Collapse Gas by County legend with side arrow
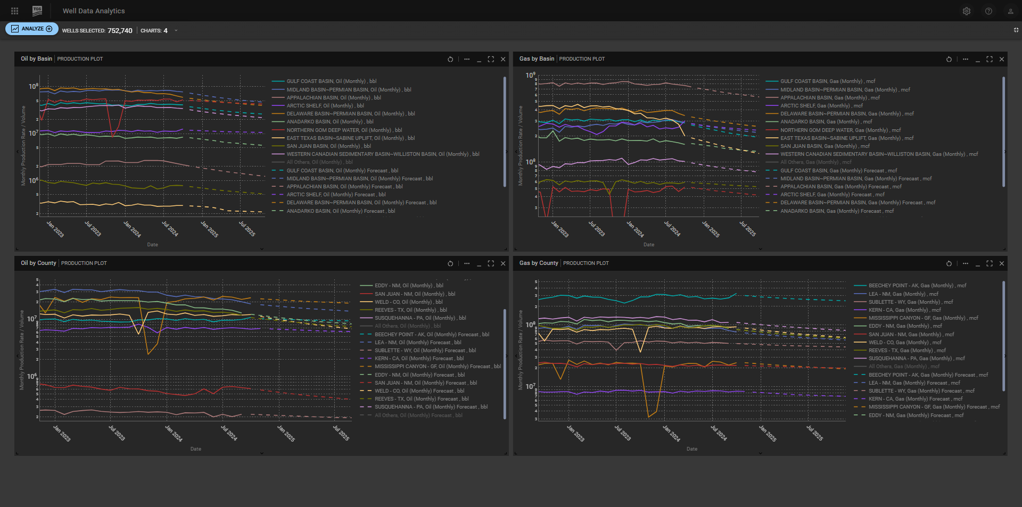 (x=1005, y=356)
